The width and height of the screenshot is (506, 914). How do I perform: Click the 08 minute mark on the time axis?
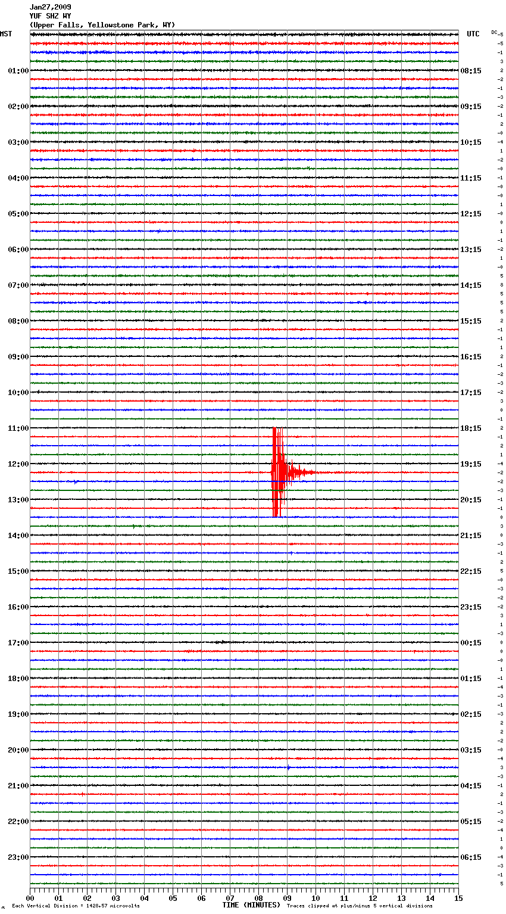[x=258, y=898]
